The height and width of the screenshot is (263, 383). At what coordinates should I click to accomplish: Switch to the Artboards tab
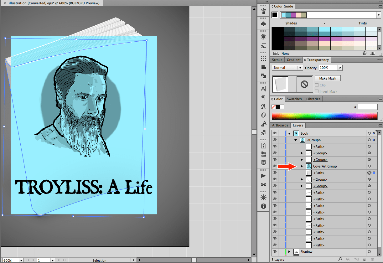coord(280,125)
